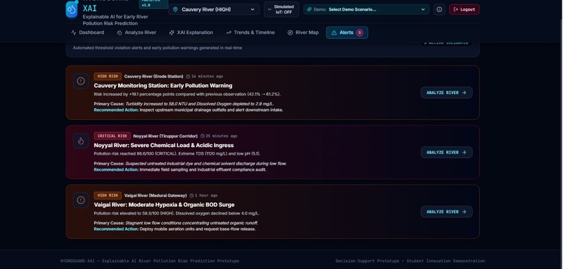Click the clock icon beside 1 hour ago

(x=191, y=196)
